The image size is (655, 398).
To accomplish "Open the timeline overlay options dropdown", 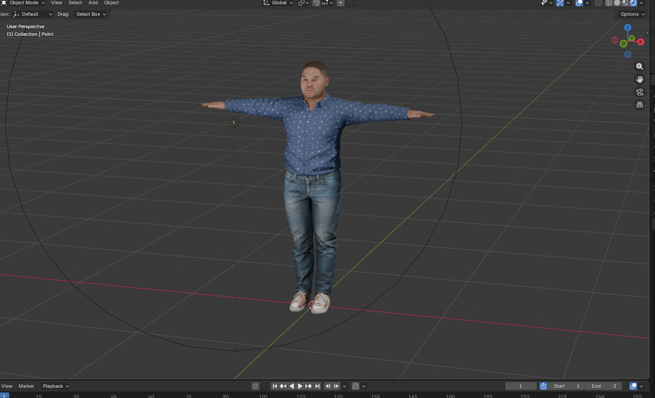I will click(x=641, y=386).
